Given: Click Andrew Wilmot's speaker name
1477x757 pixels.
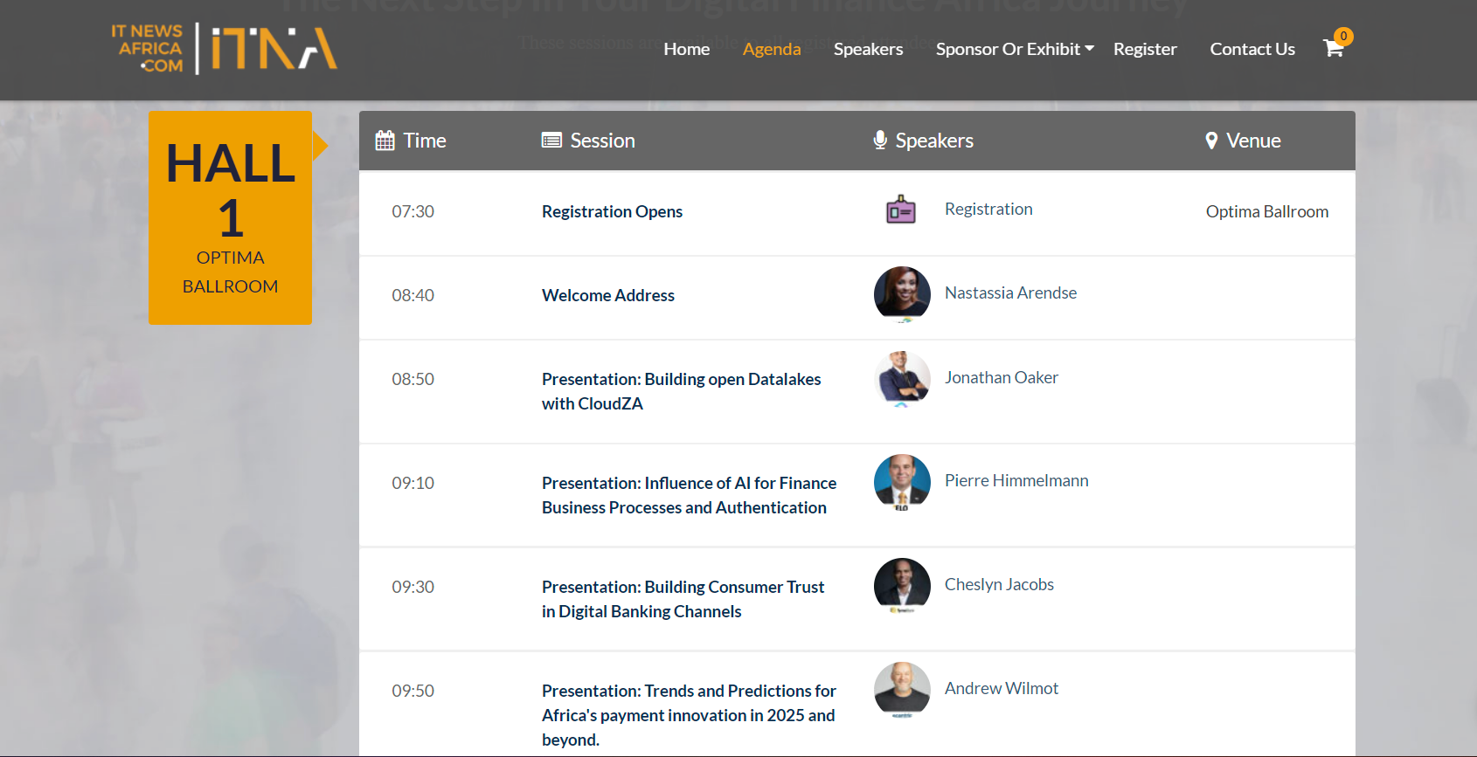Looking at the screenshot, I should (1001, 688).
